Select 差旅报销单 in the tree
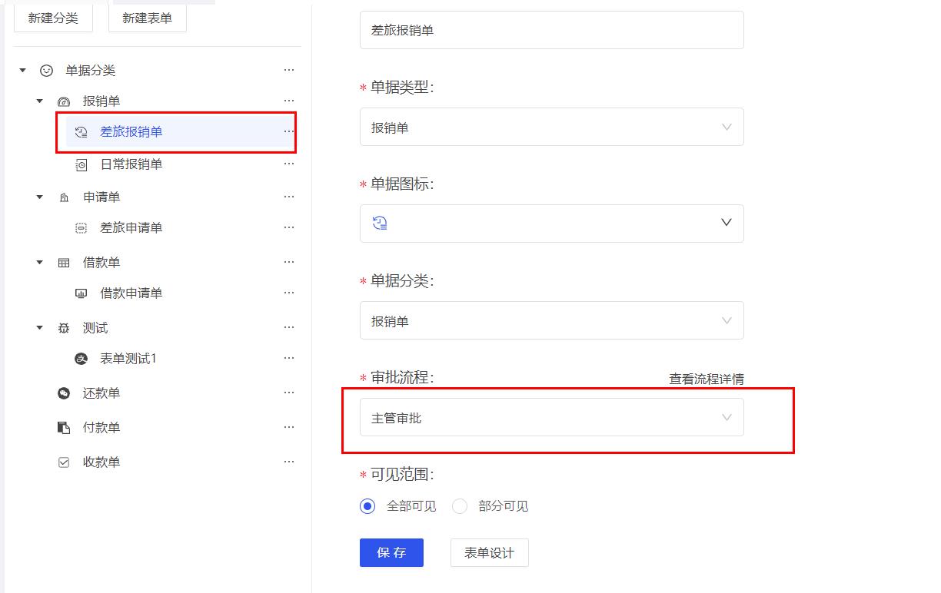Viewport: 941px width, 593px height. pos(131,132)
